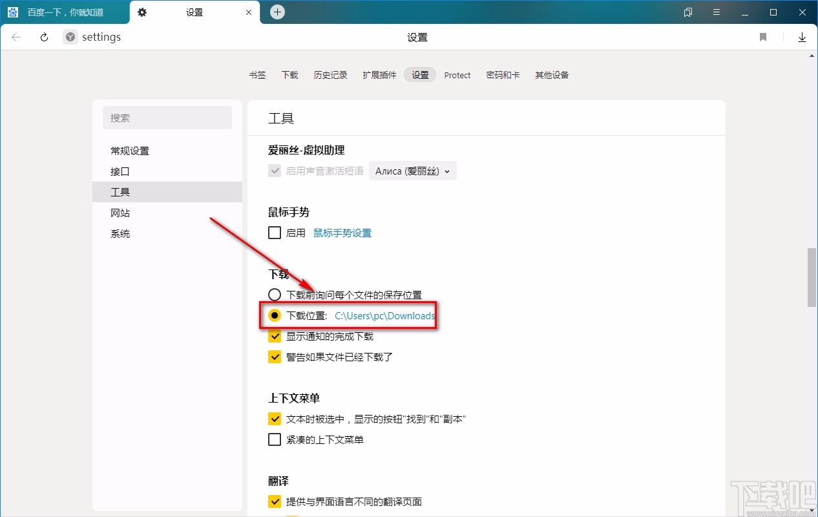The width and height of the screenshot is (818, 517).
Task: Open the browser hamburger menu
Action: coord(717,12)
